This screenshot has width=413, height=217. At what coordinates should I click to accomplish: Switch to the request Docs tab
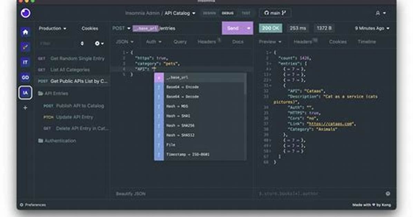(238, 42)
